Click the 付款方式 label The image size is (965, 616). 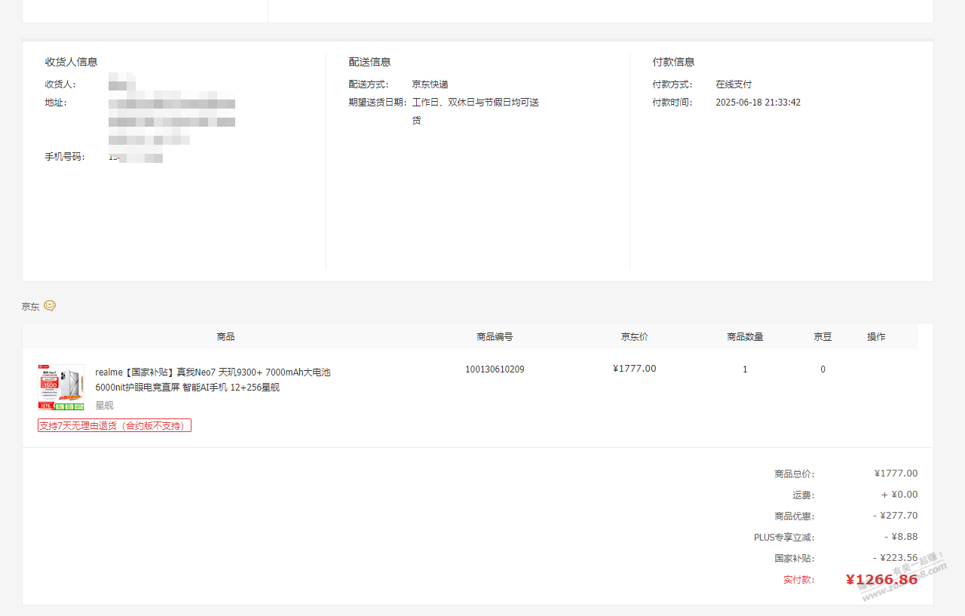(672, 84)
